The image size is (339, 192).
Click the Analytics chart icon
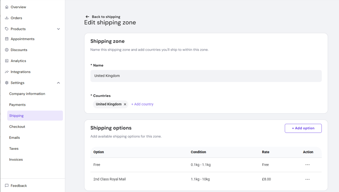click(7, 61)
